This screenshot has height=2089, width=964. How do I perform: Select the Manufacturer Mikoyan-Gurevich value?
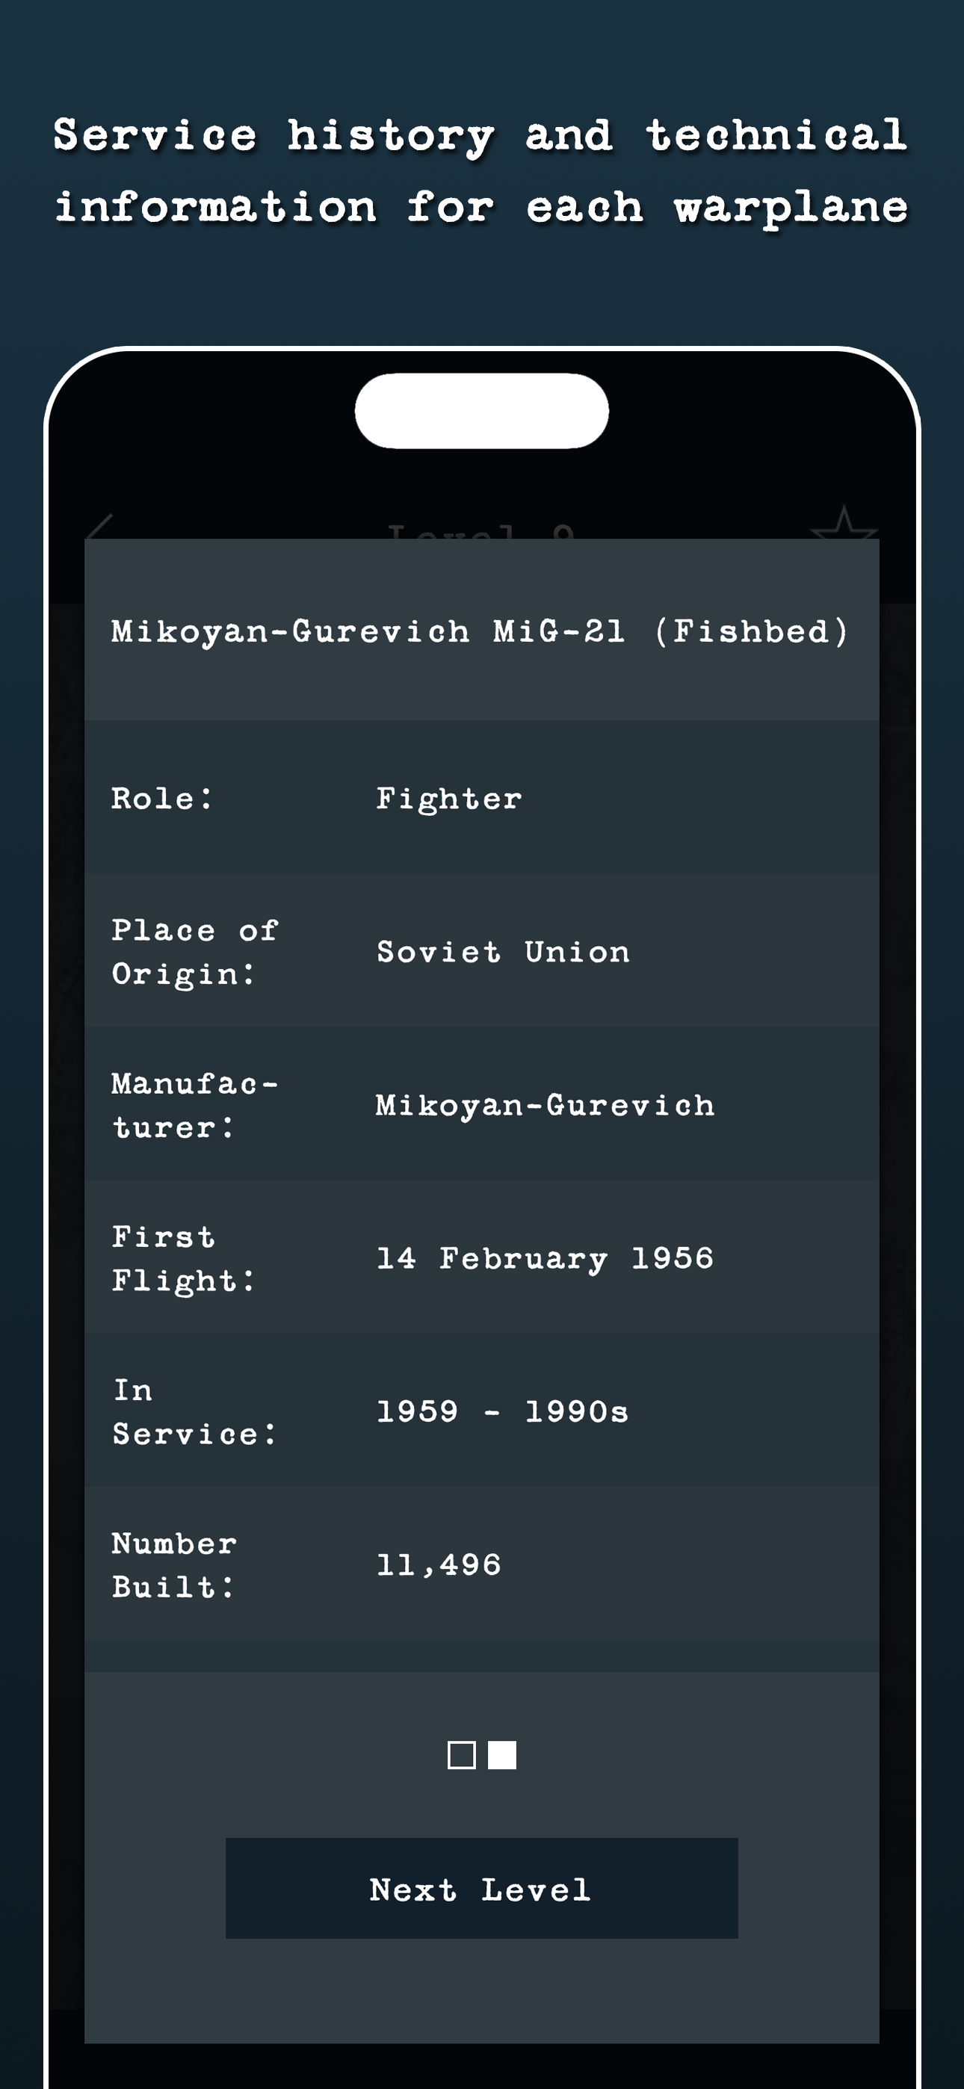(546, 1104)
